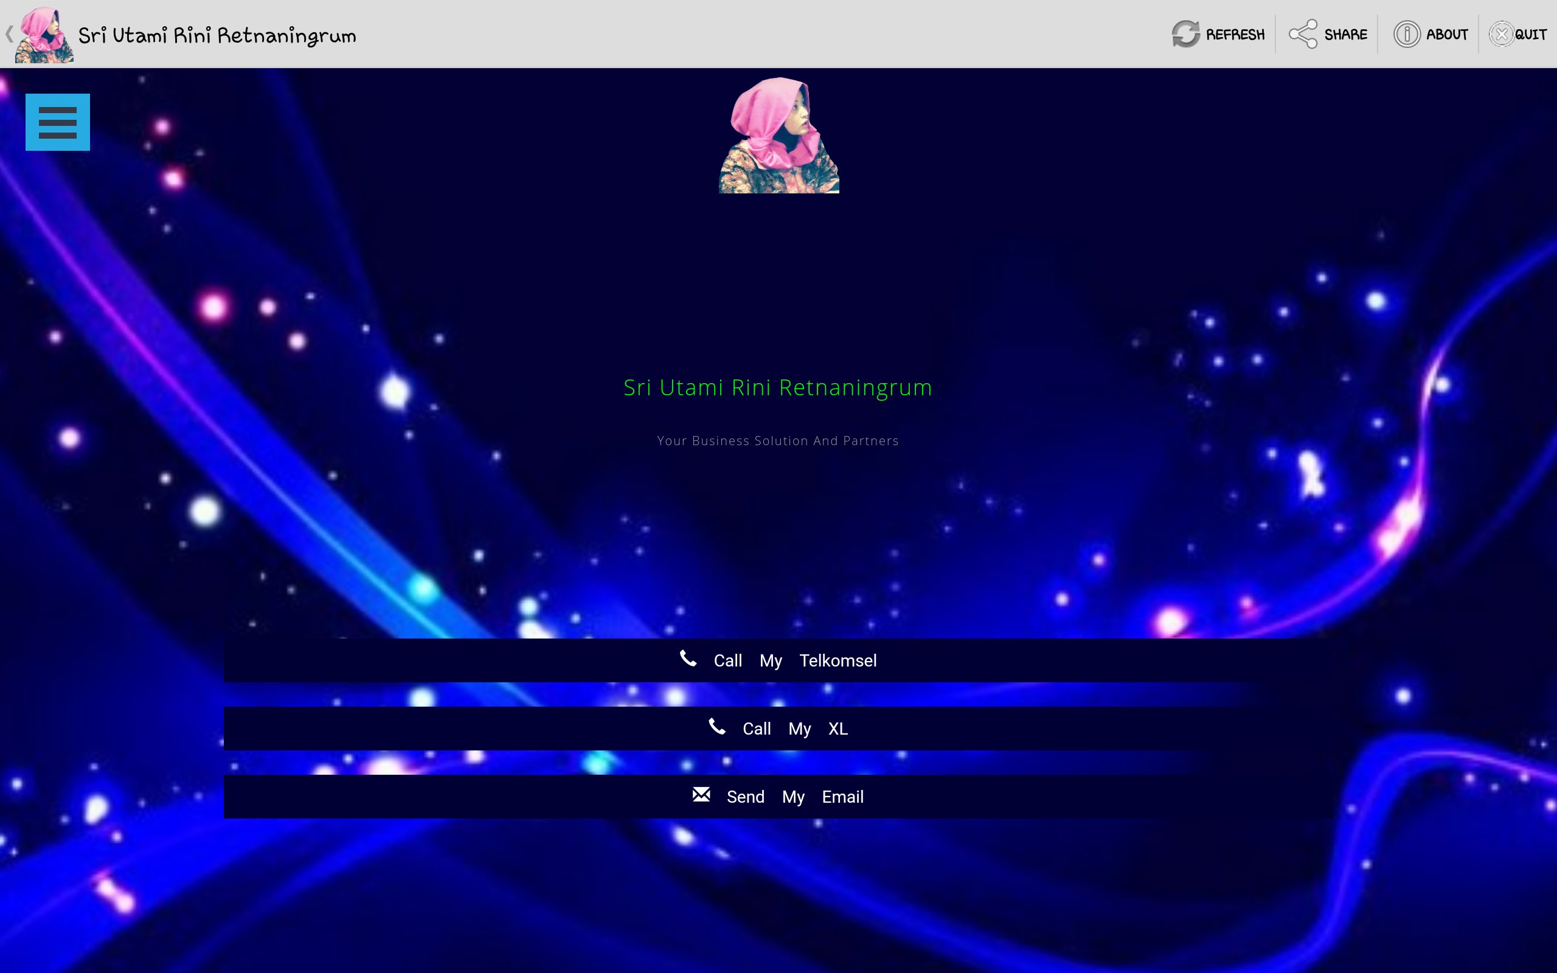Viewport: 1557px width, 973px height.
Task: Click phone icon beside Call My Telkomsel
Action: 688,659
